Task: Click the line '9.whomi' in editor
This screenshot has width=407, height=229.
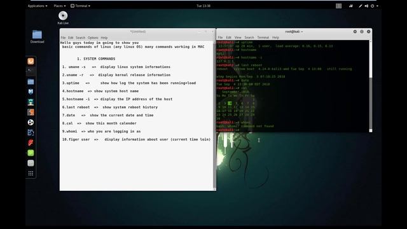Action: point(101,132)
